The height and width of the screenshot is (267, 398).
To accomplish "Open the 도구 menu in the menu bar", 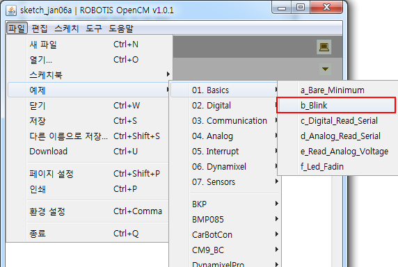I will (94, 28).
